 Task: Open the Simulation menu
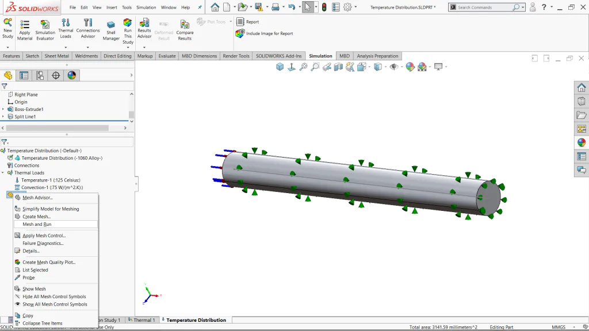(x=146, y=7)
